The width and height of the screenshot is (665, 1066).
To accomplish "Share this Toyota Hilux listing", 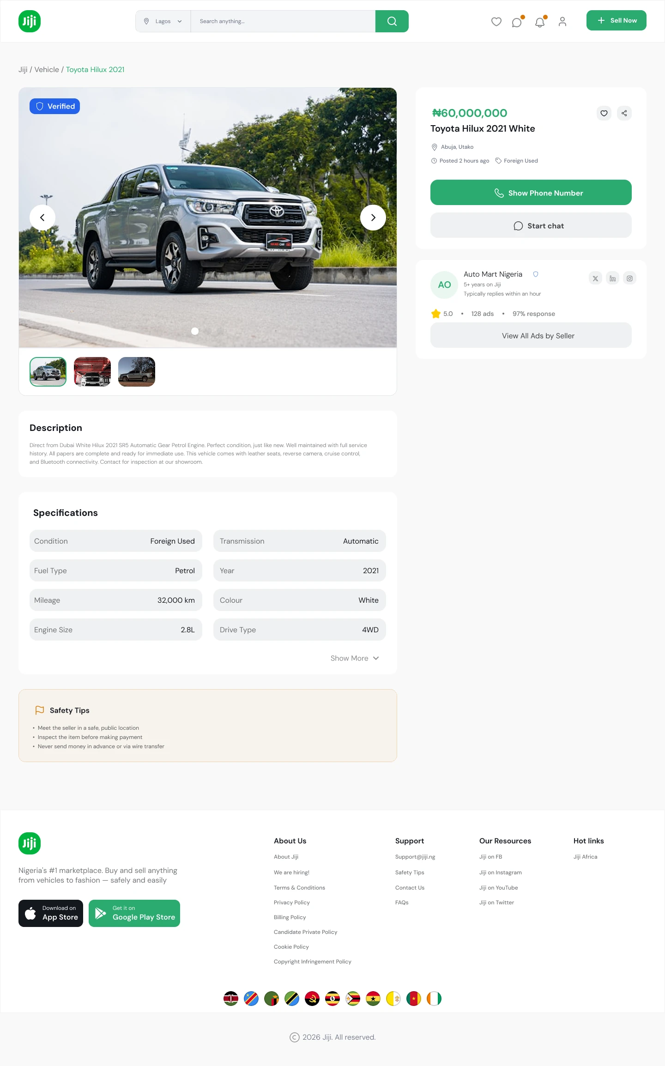I will pyautogui.click(x=624, y=113).
